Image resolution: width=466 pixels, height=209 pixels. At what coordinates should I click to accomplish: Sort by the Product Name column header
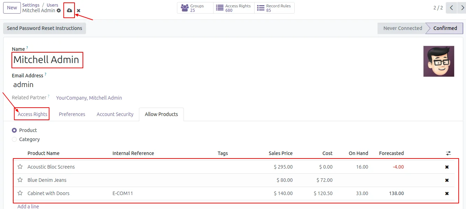pyautogui.click(x=44, y=153)
